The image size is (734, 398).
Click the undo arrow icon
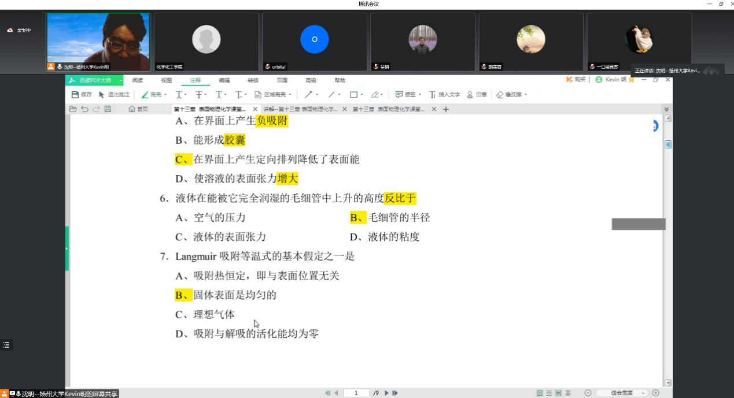tap(84, 109)
